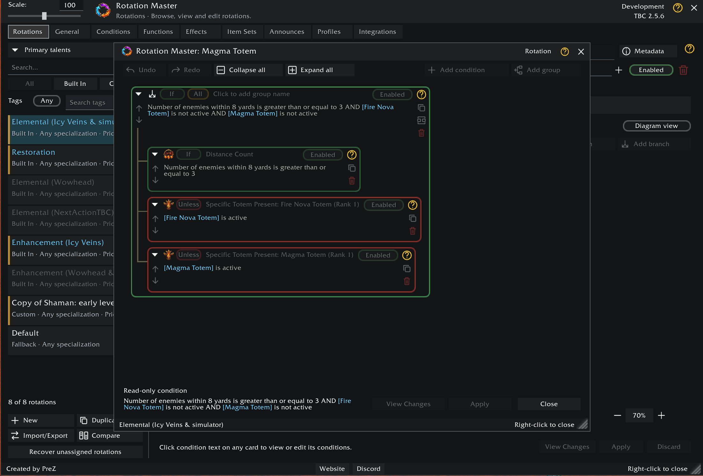Delete the Distance Count condition
The height and width of the screenshot is (476, 703).
pos(352,181)
